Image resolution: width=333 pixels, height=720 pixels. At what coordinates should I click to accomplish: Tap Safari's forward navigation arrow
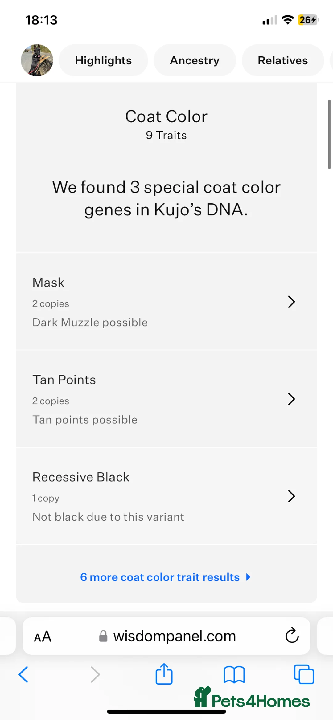tap(95, 674)
